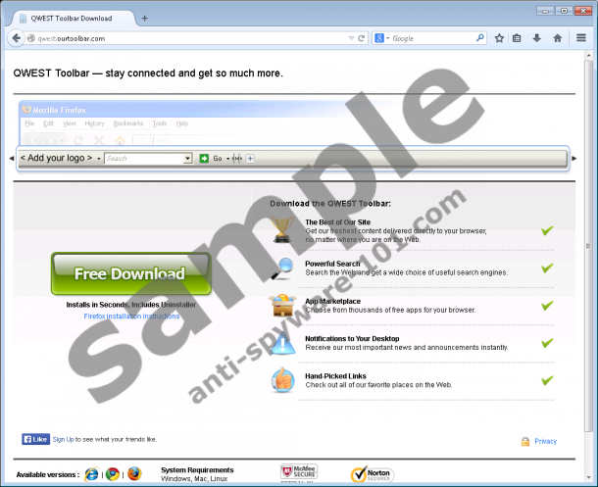Open the Firefox hamburger menu

point(581,38)
